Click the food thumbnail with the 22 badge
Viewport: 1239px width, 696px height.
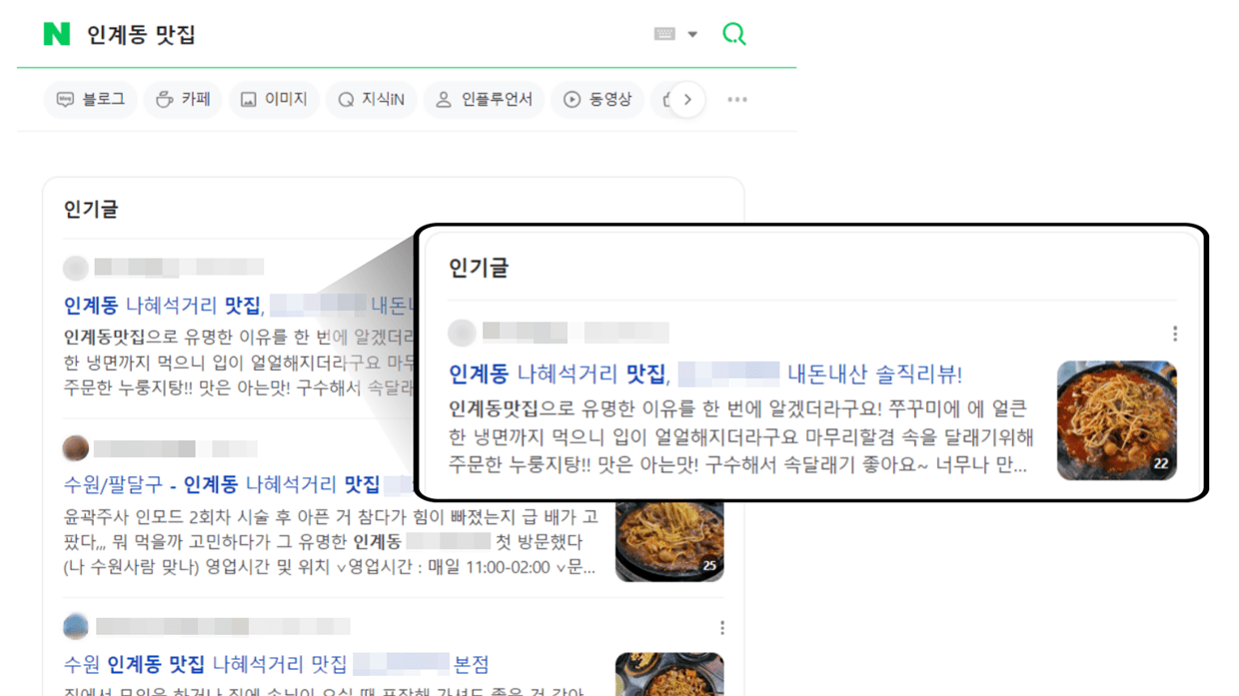(1117, 420)
